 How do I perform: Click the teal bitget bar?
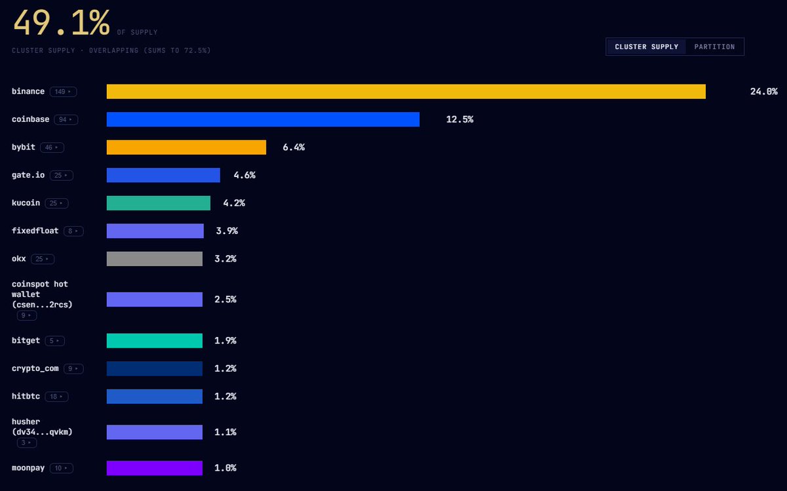155,341
